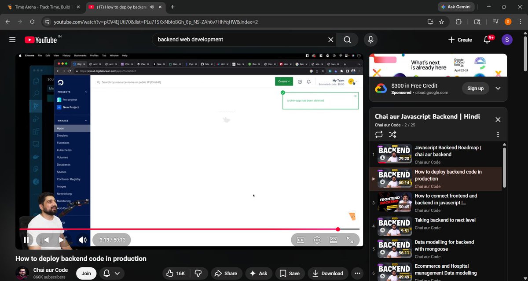Click the Chai aur Code channel avatar
This screenshot has width=528, height=281.
22,273
